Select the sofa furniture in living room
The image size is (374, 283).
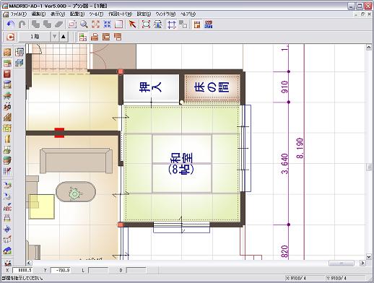tap(76, 160)
